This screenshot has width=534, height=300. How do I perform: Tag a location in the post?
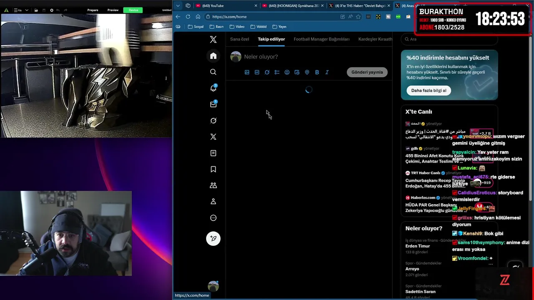307,72
